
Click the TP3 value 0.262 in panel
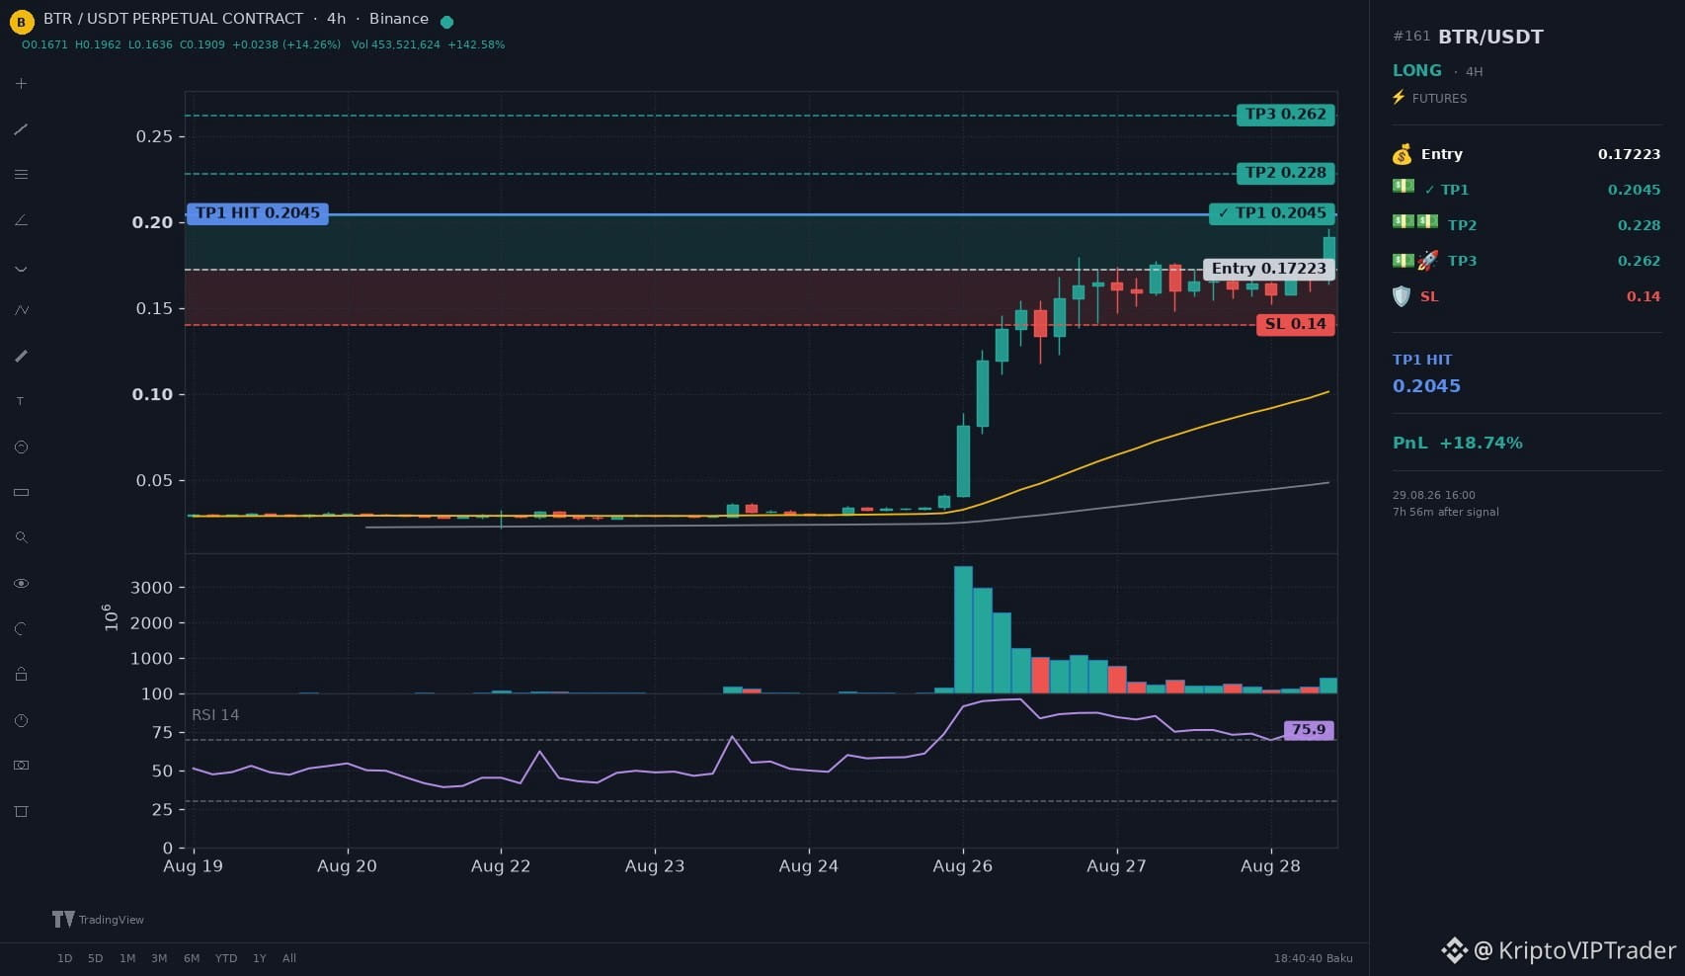(1639, 261)
